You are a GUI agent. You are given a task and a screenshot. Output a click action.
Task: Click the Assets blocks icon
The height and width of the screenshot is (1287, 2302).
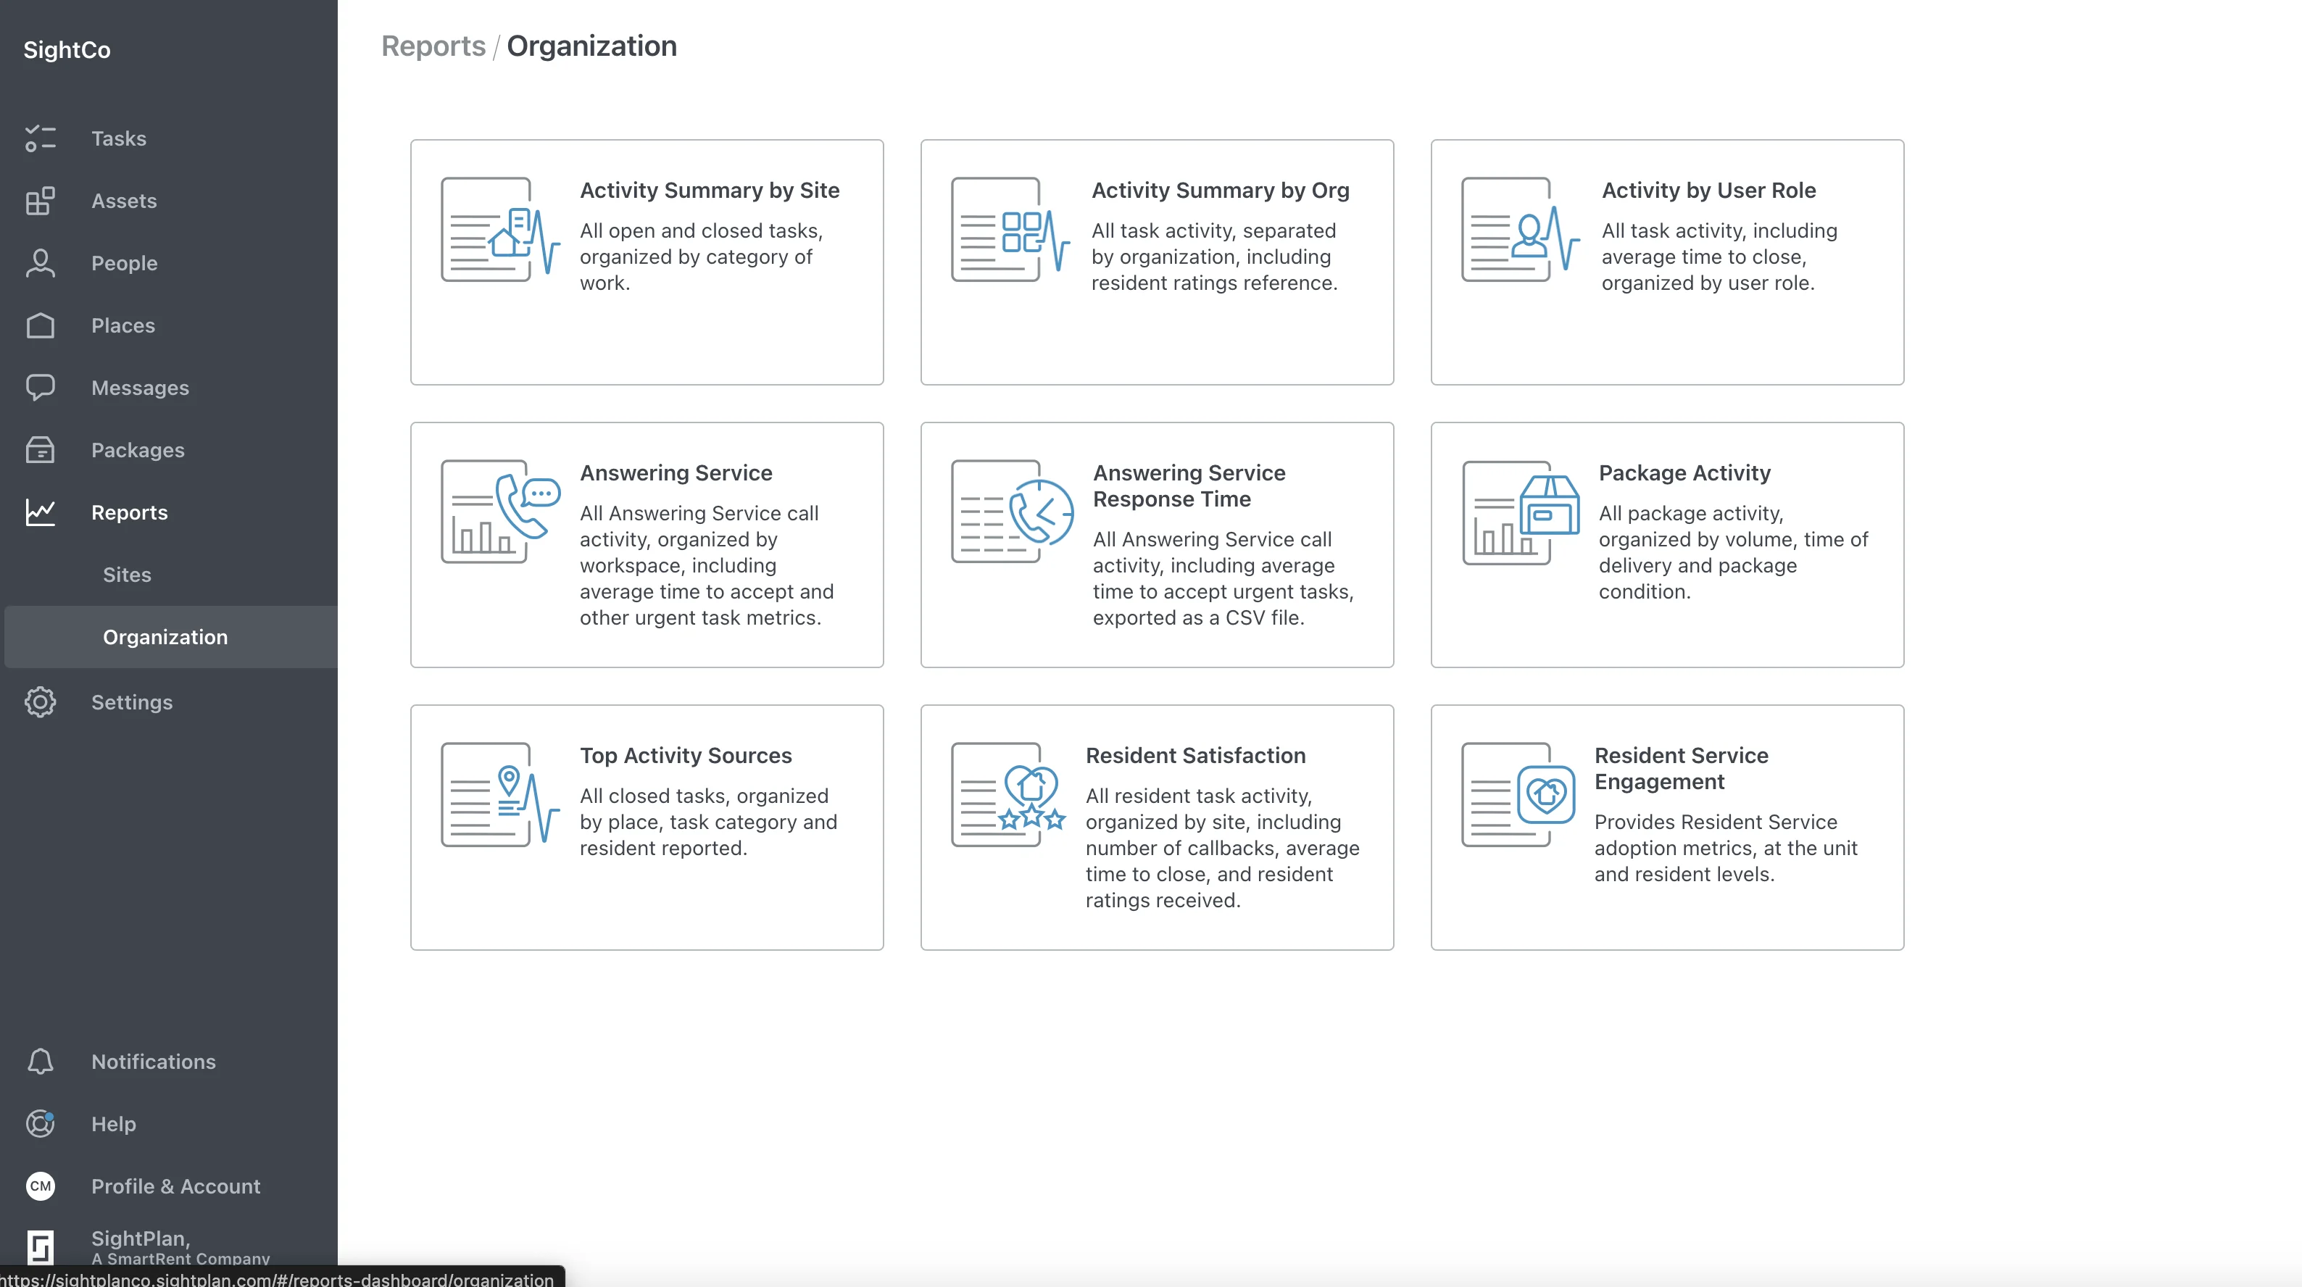click(40, 201)
